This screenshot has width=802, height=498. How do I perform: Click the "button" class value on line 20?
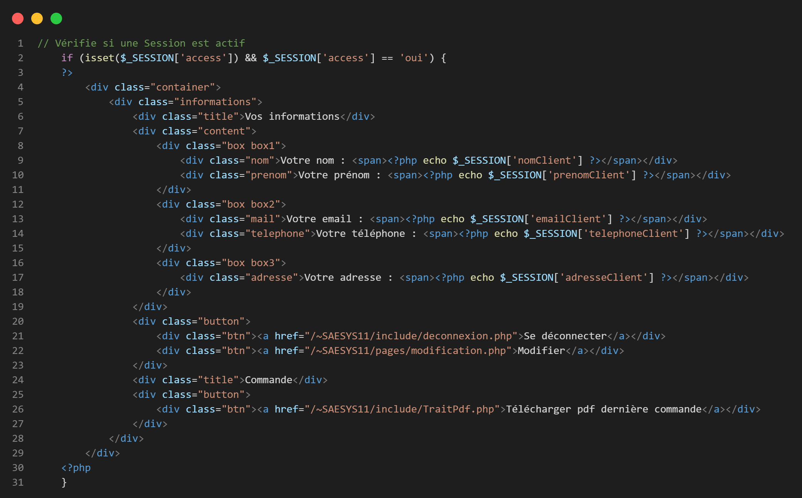click(221, 321)
